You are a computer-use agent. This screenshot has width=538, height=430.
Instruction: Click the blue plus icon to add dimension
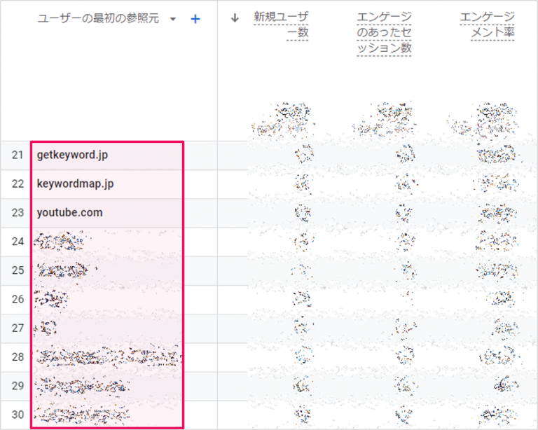(x=195, y=19)
